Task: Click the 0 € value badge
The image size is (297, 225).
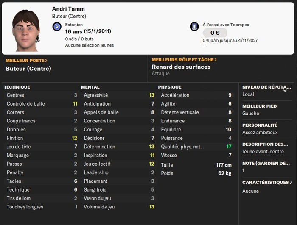Action: 214,33
